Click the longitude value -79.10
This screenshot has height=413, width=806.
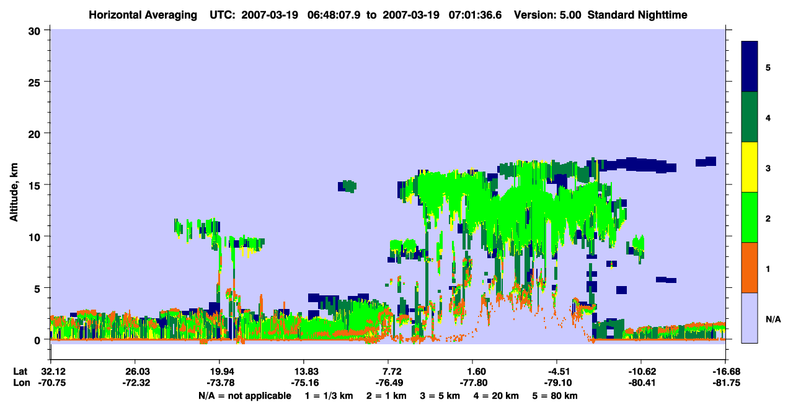click(x=557, y=383)
